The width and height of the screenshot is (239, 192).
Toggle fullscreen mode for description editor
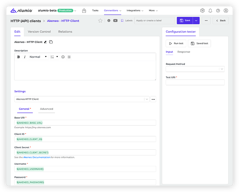click(69, 57)
